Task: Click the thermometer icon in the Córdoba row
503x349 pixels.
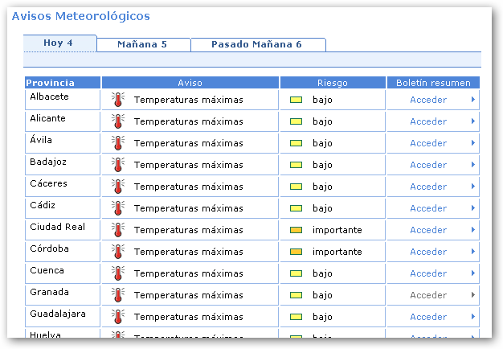Action: coord(118,252)
